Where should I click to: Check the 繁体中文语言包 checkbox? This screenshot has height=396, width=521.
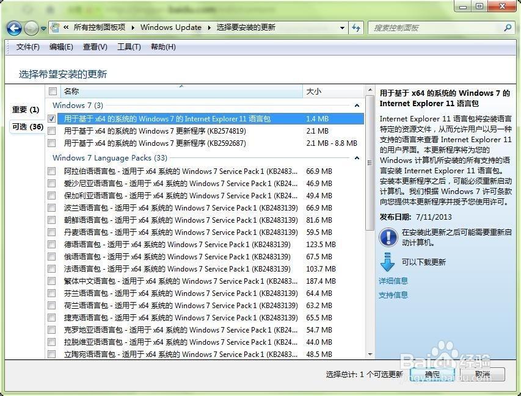pyautogui.click(x=51, y=281)
